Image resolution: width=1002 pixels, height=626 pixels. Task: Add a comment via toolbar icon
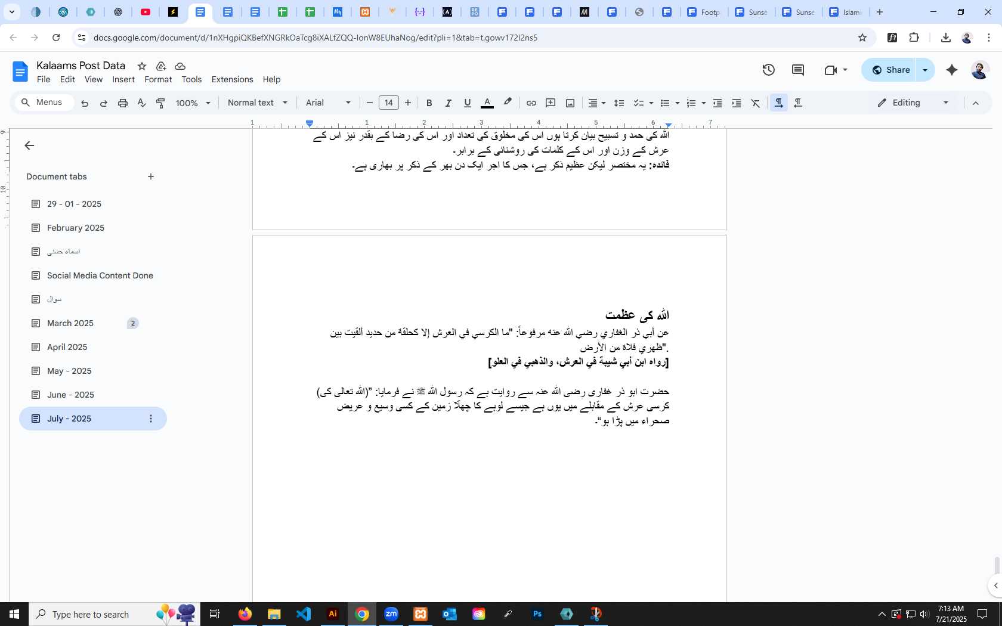pos(551,103)
